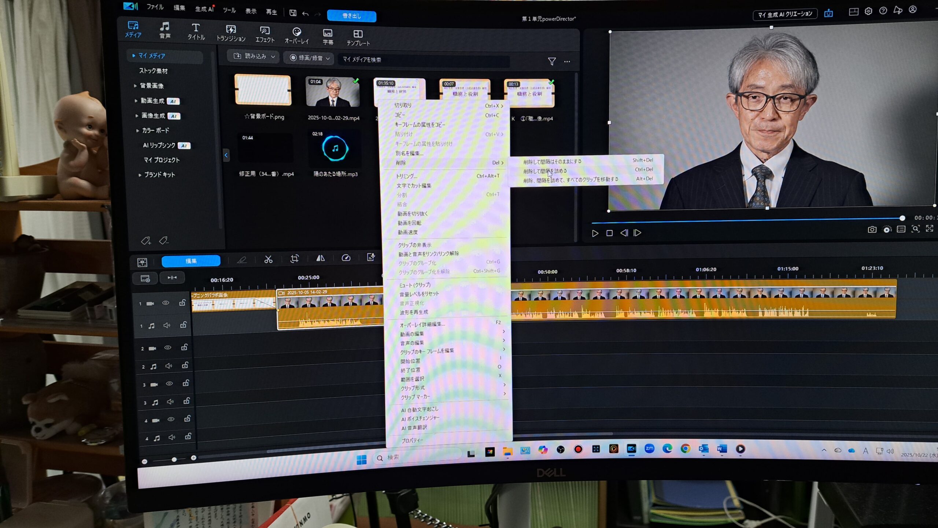The image size is (938, 528).
Task: Toggle lock on video track 2
Action: pyautogui.click(x=184, y=347)
